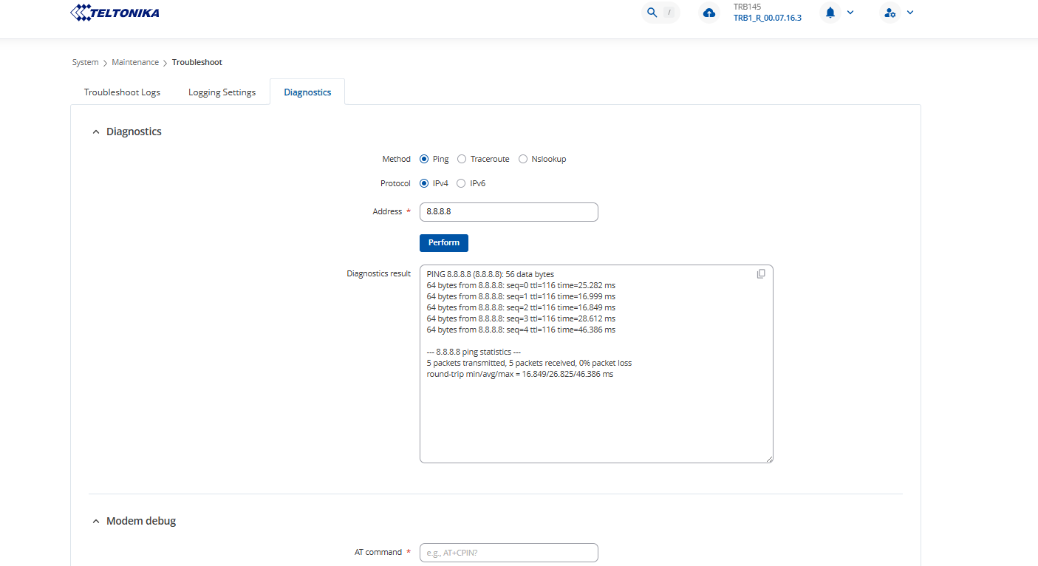Select the Ping method radio button

tap(424, 159)
